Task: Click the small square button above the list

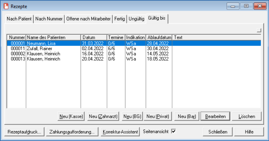Action: tap(259, 30)
